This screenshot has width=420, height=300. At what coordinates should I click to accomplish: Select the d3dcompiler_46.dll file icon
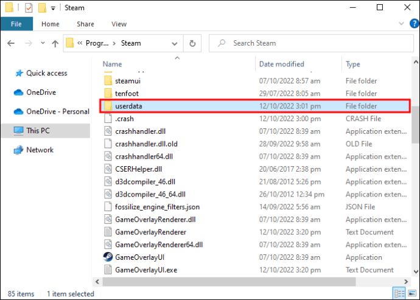click(x=108, y=181)
